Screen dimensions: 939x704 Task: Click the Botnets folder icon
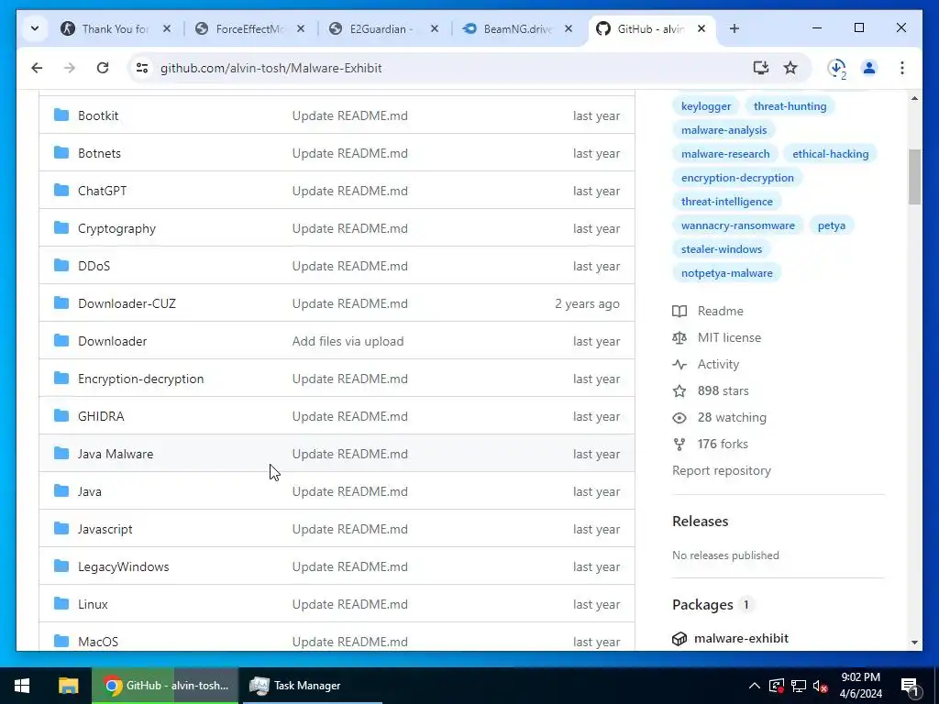pyautogui.click(x=61, y=153)
